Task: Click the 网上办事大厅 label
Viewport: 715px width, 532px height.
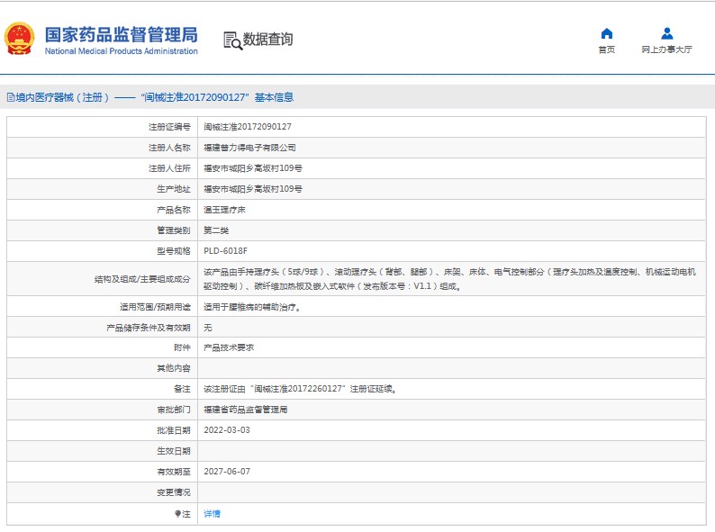Action: pos(666,50)
